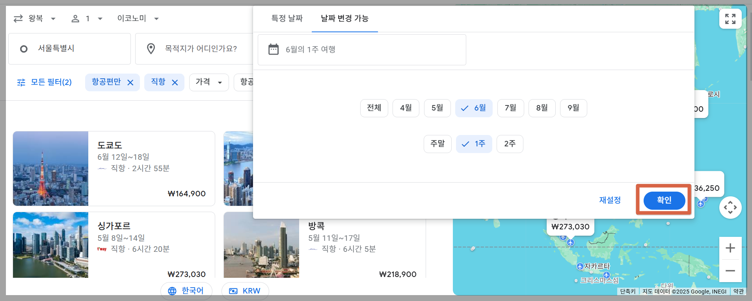
Task: Click the 단축키 map shortcuts link
Action: point(628,292)
